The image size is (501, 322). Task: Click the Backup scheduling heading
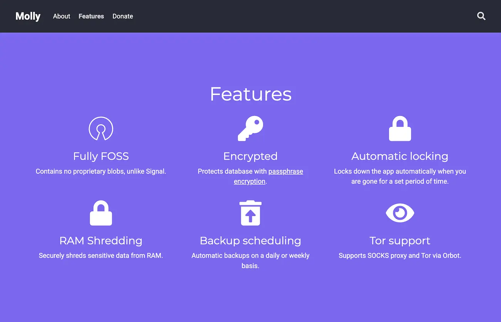point(250,240)
